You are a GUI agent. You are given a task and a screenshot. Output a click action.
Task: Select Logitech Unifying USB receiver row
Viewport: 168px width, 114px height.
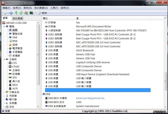pyautogui.click(x=98, y=62)
